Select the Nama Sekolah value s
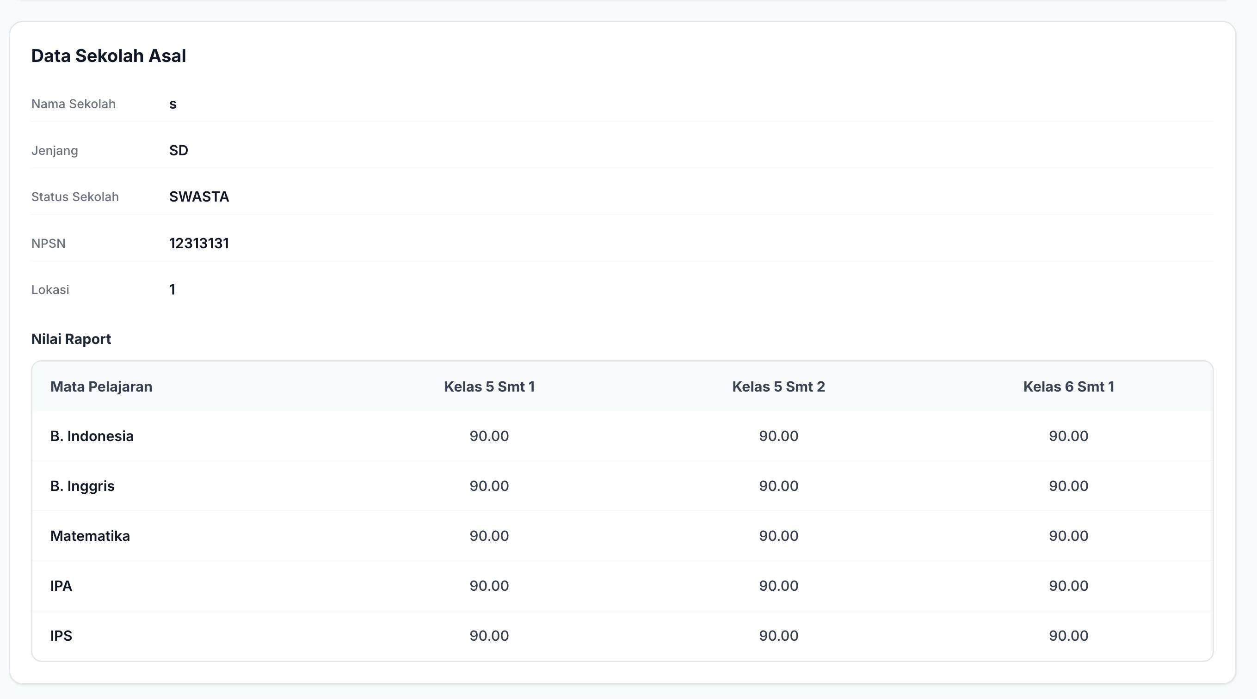1257x699 pixels. pyautogui.click(x=173, y=104)
